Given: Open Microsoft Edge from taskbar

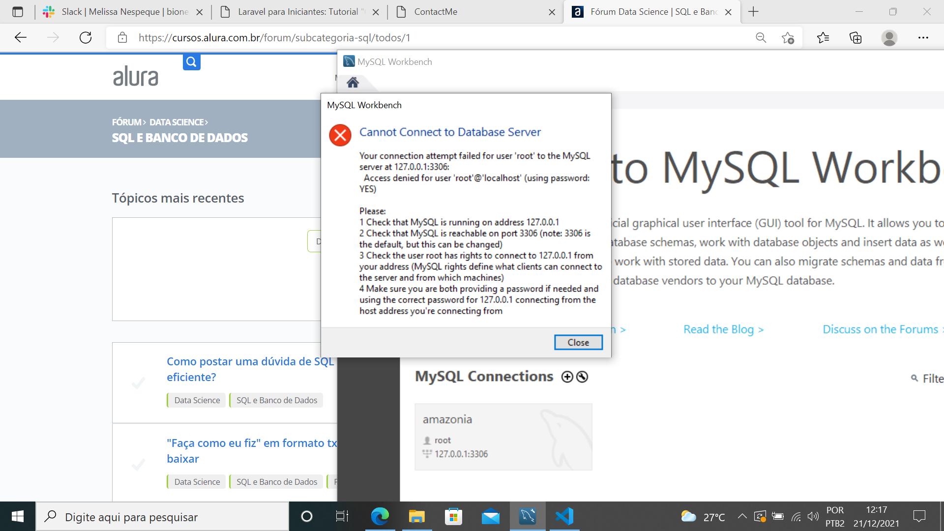Looking at the screenshot, I should tap(380, 516).
